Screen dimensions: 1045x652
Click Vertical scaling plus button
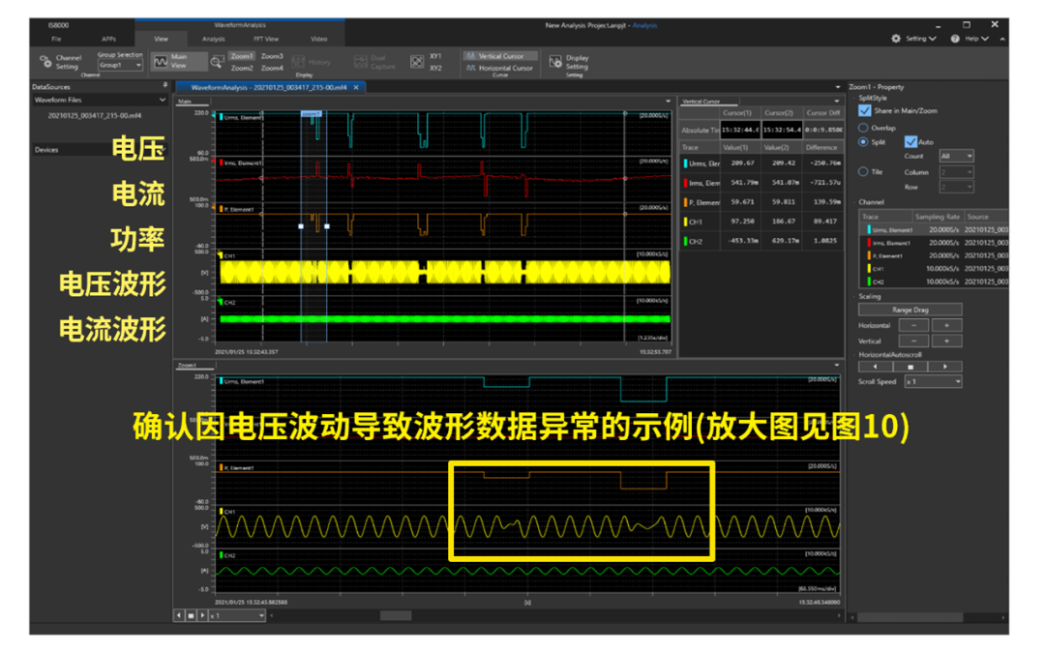pyautogui.click(x=946, y=341)
